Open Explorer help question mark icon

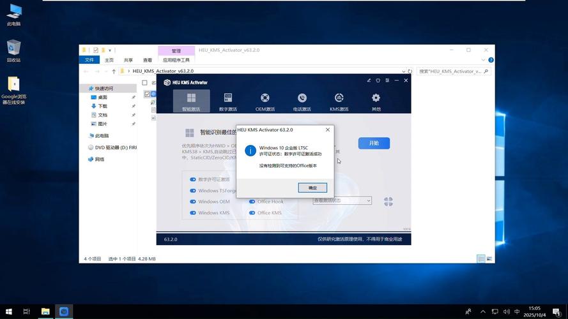tap(491, 60)
